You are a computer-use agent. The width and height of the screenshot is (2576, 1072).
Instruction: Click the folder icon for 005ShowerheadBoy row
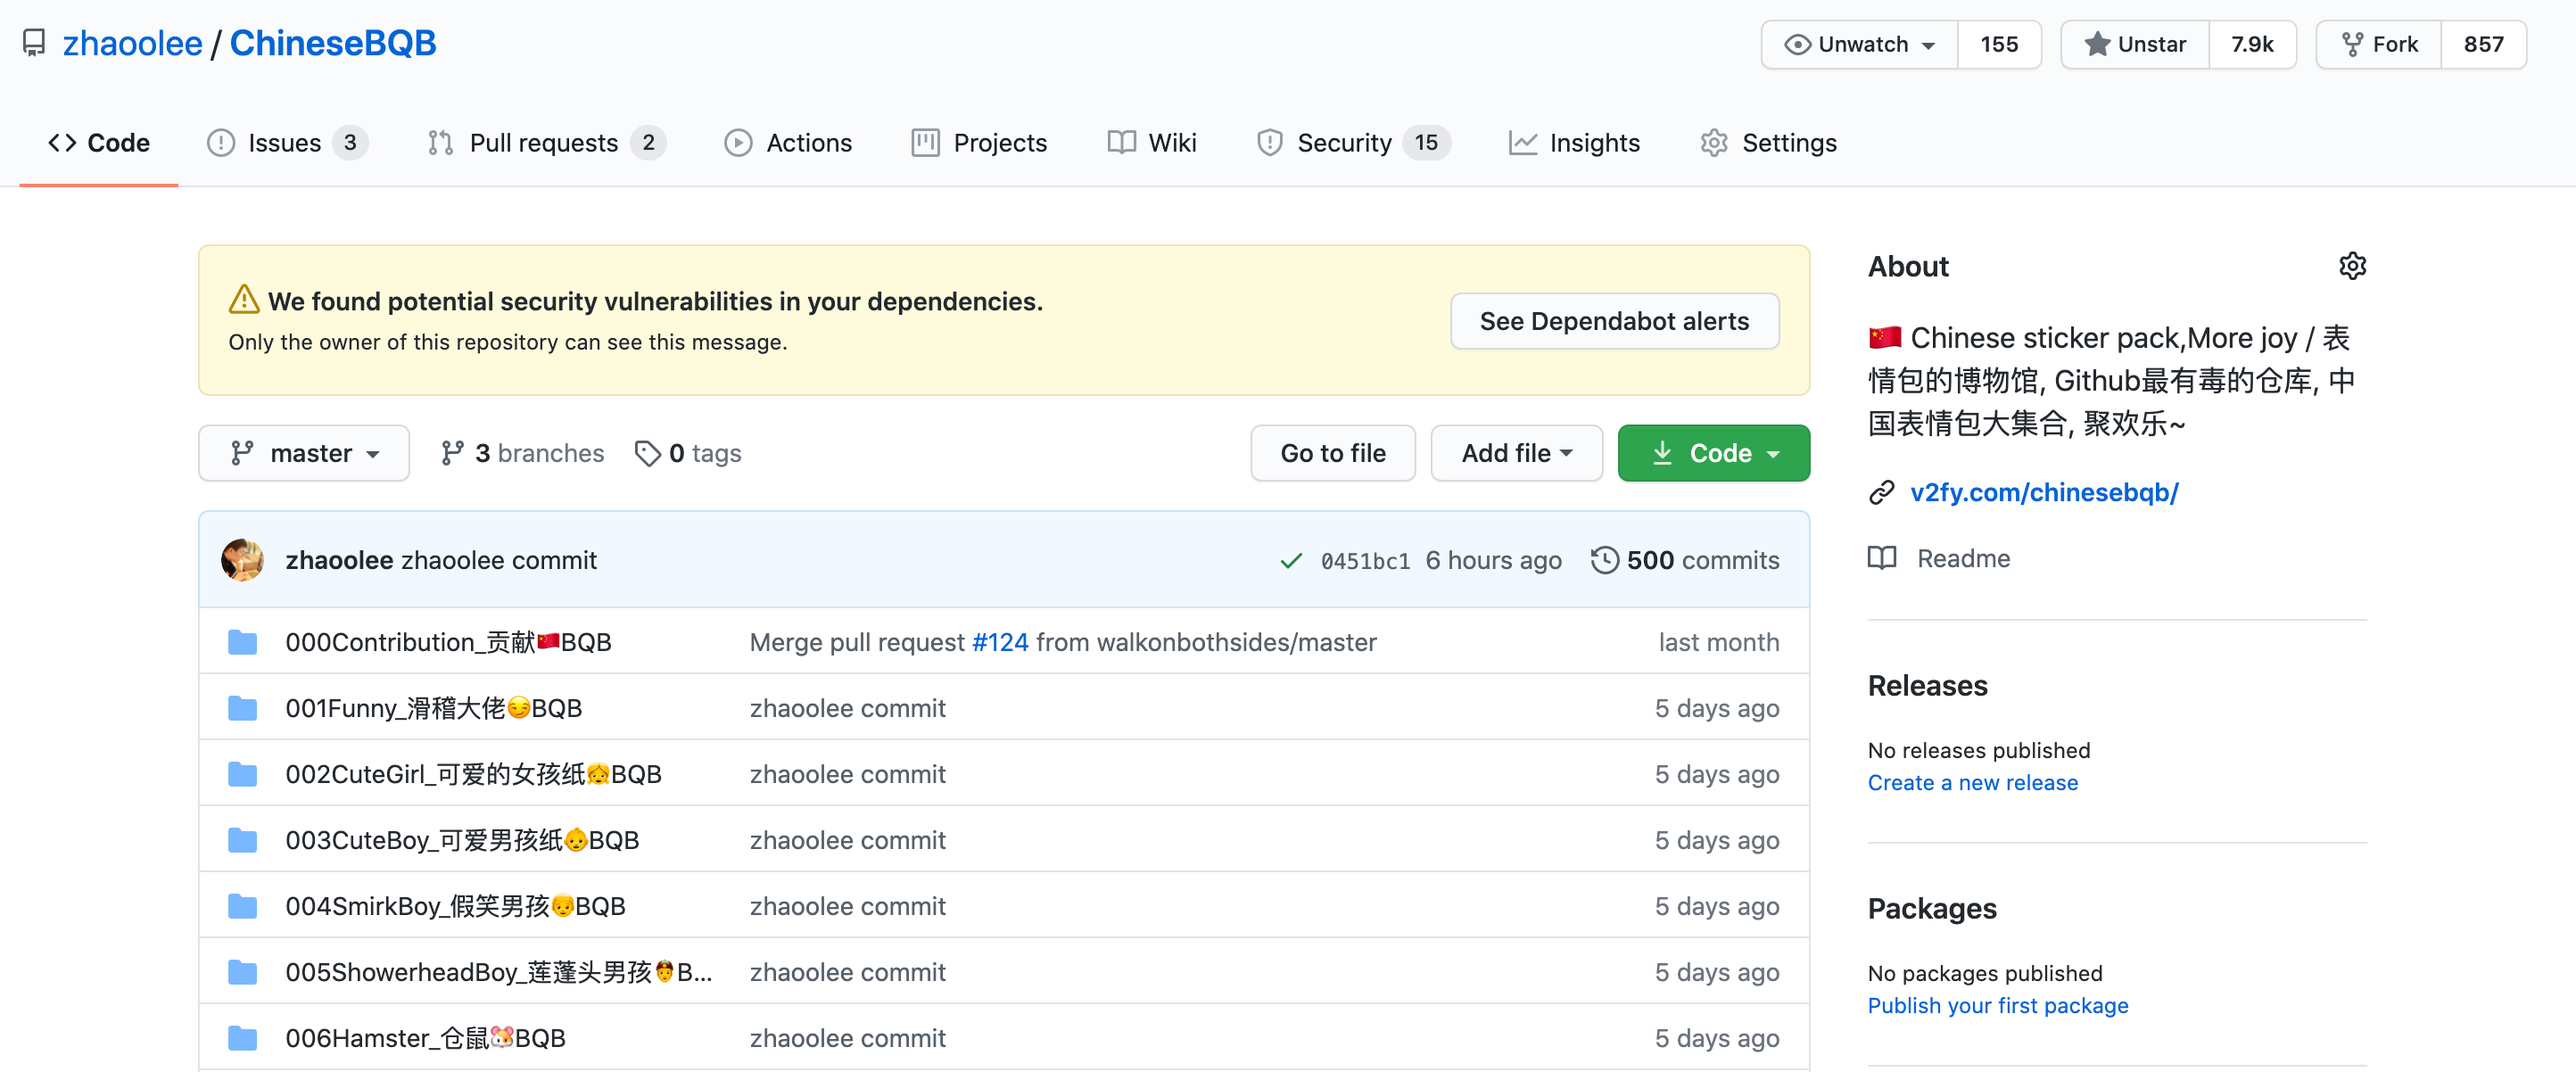[242, 972]
